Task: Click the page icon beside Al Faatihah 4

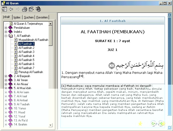Action: (16, 56)
